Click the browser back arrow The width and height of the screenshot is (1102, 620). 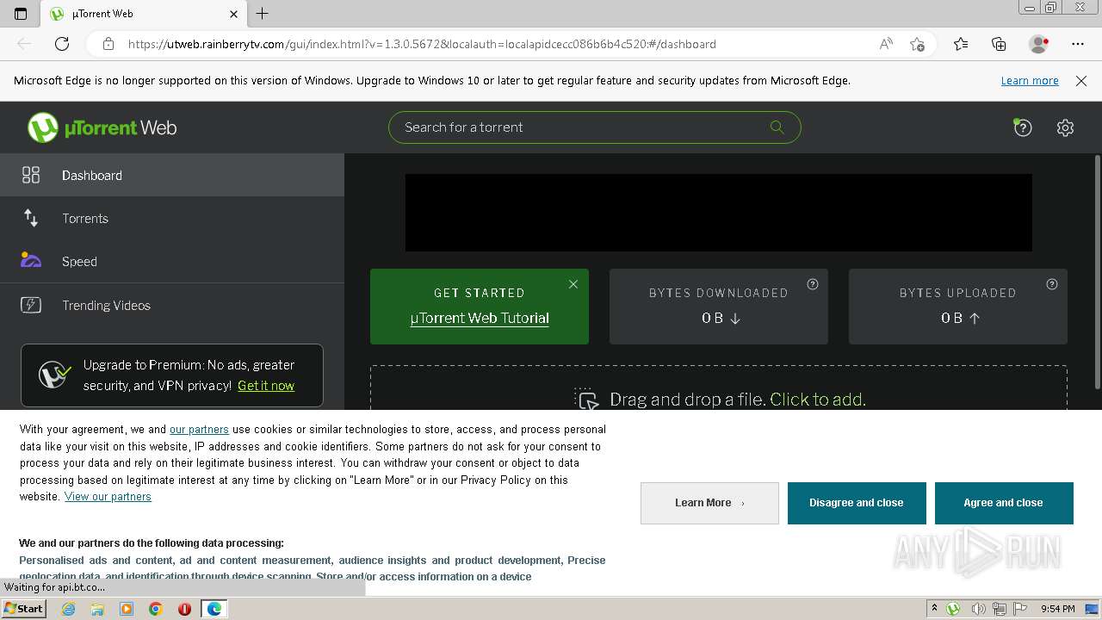coord(24,44)
